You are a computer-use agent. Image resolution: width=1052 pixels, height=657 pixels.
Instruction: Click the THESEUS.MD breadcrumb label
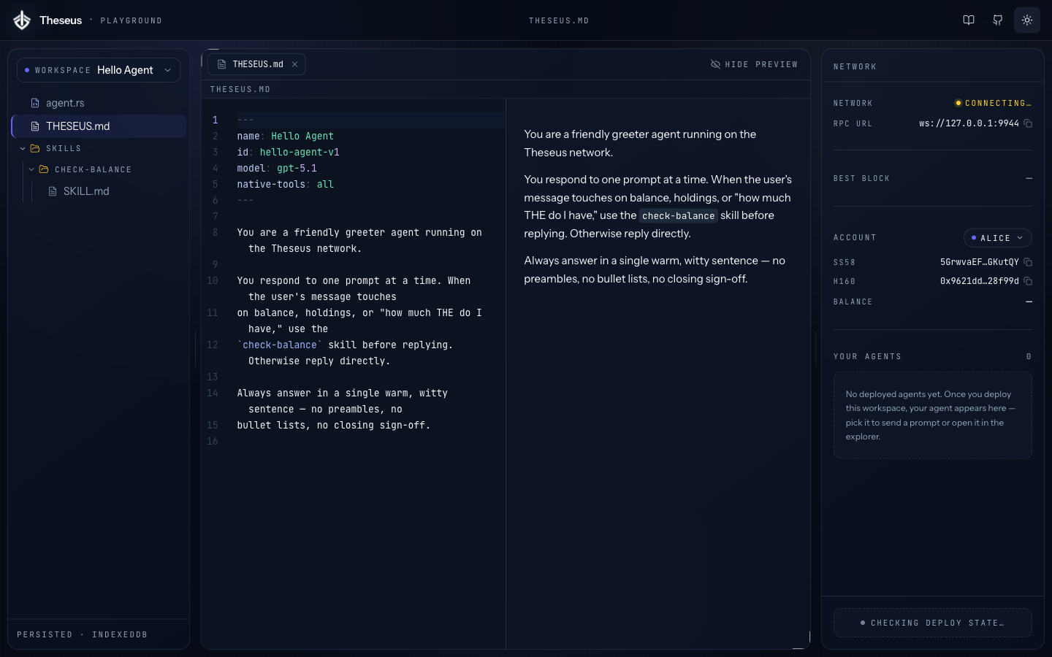(240, 89)
